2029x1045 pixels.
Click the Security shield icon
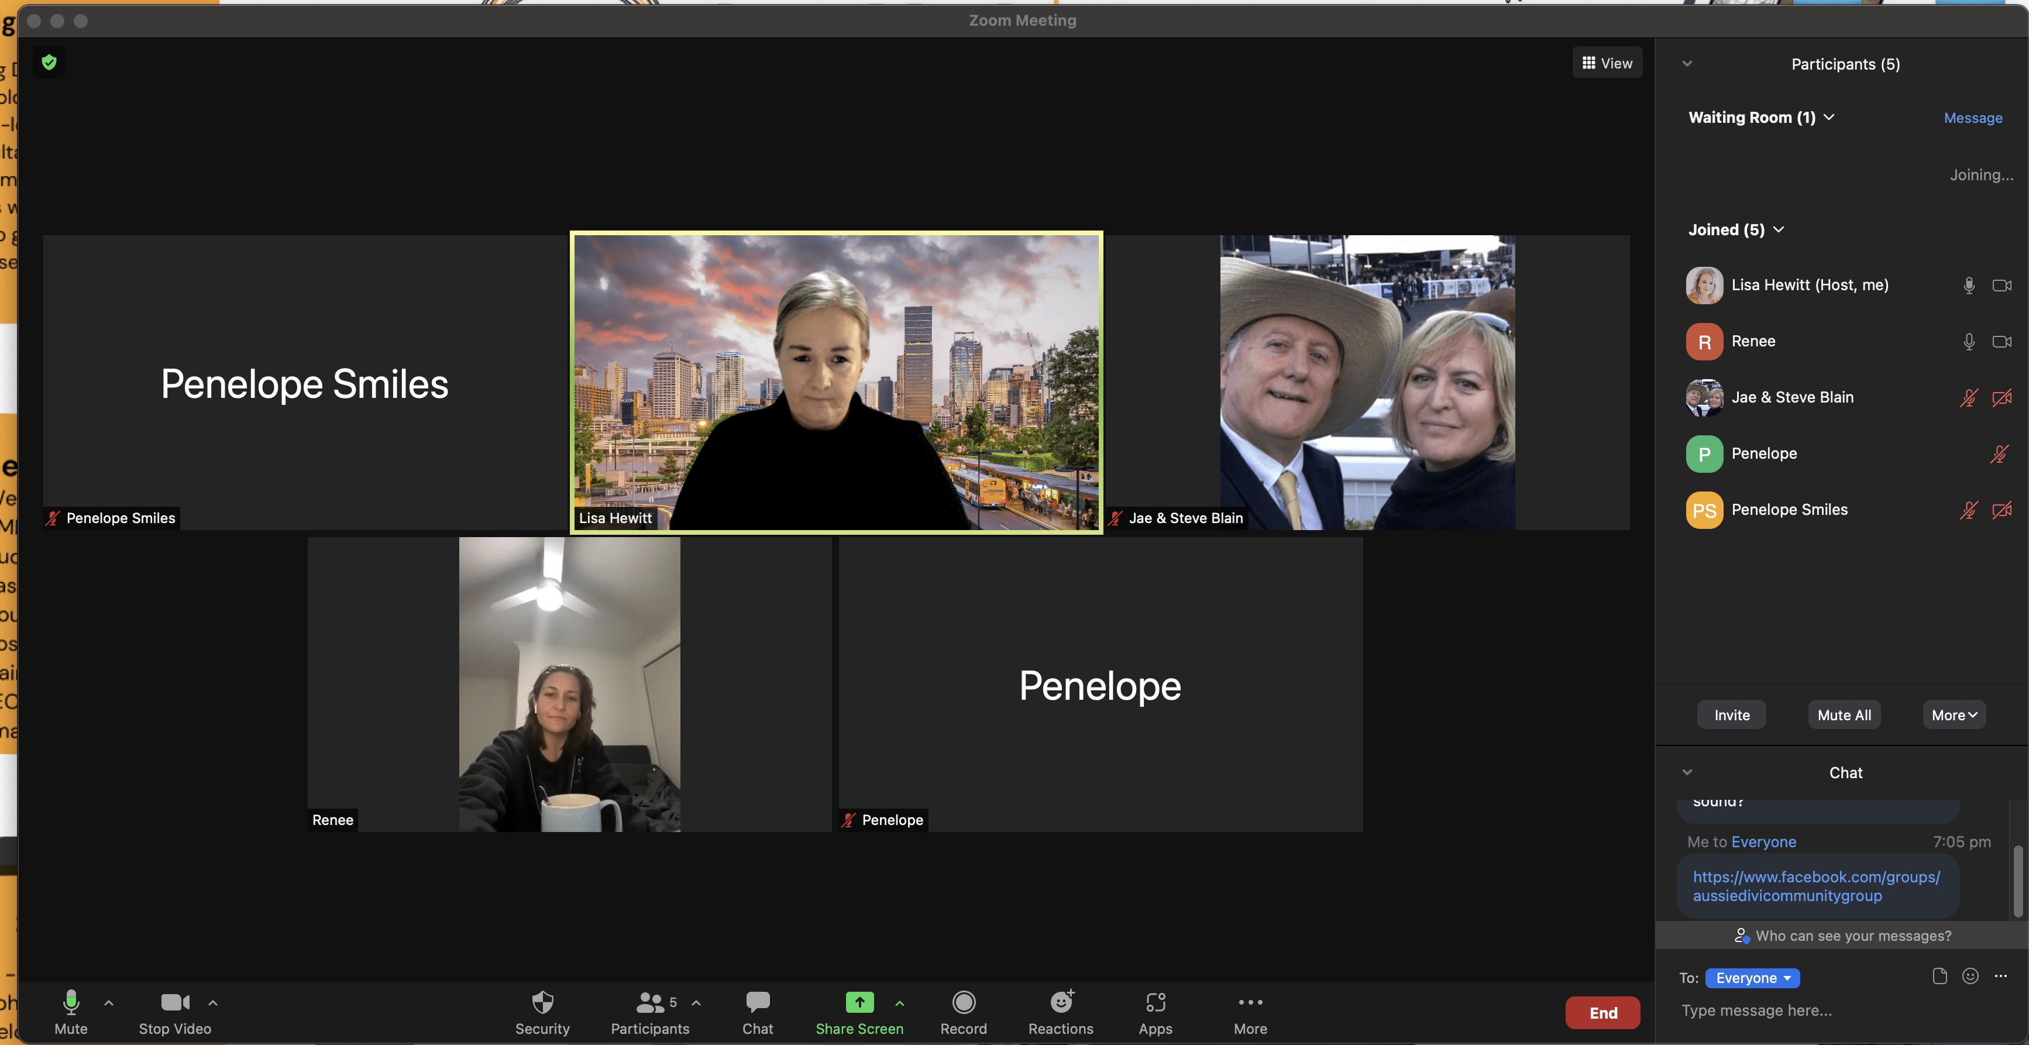(x=542, y=1002)
